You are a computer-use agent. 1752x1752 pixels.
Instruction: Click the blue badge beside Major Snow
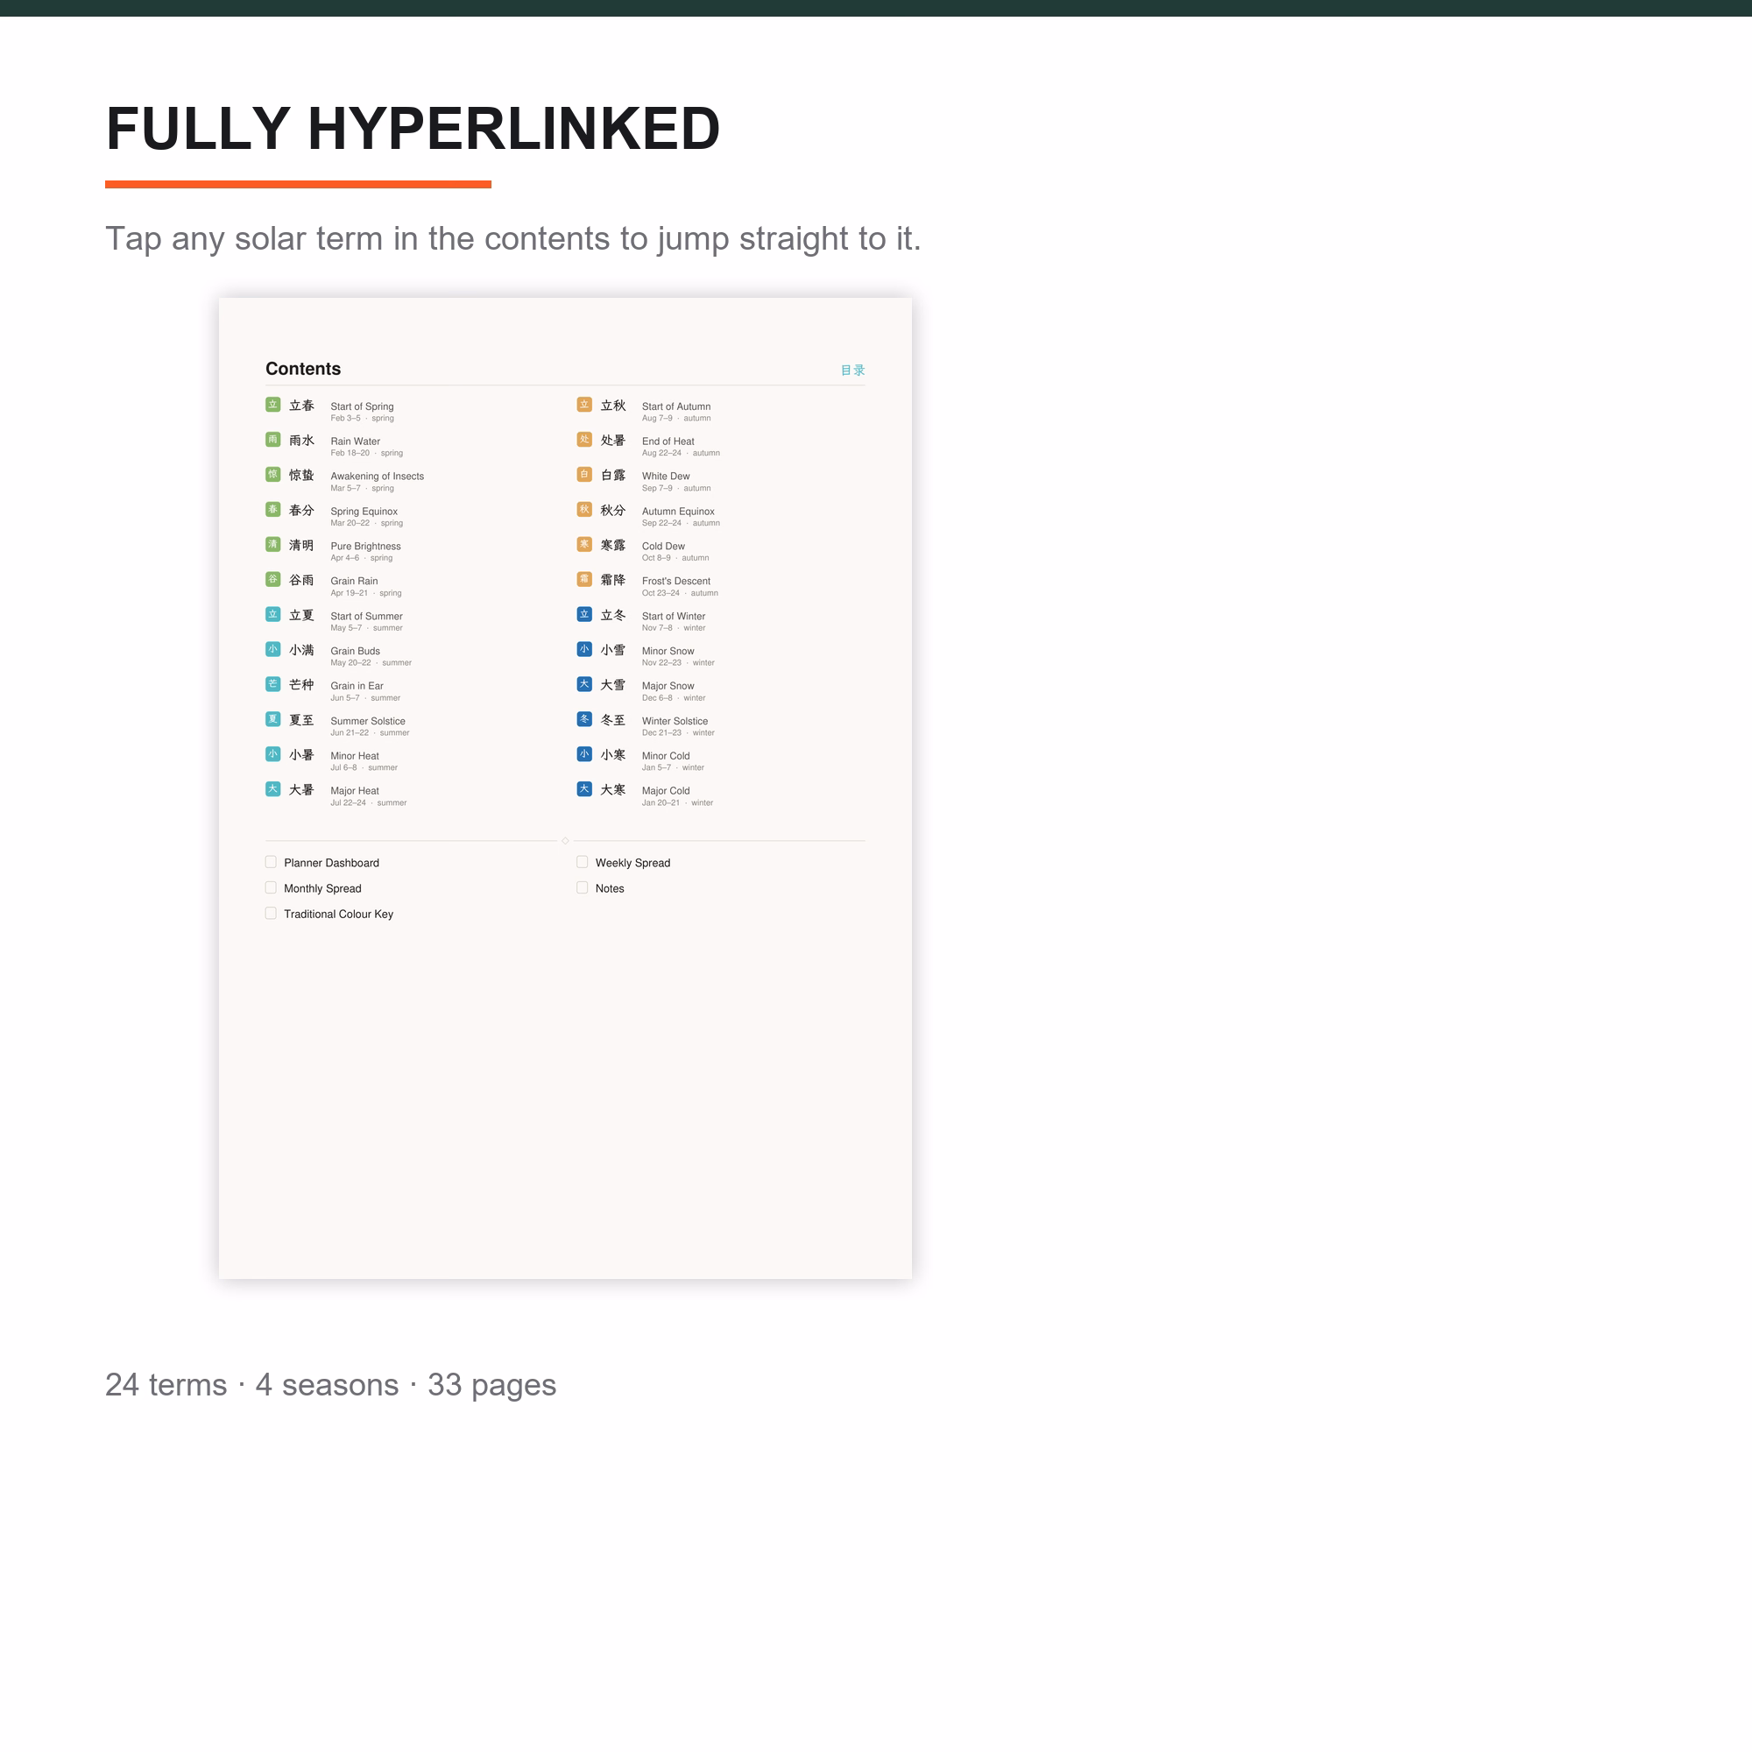[584, 685]
